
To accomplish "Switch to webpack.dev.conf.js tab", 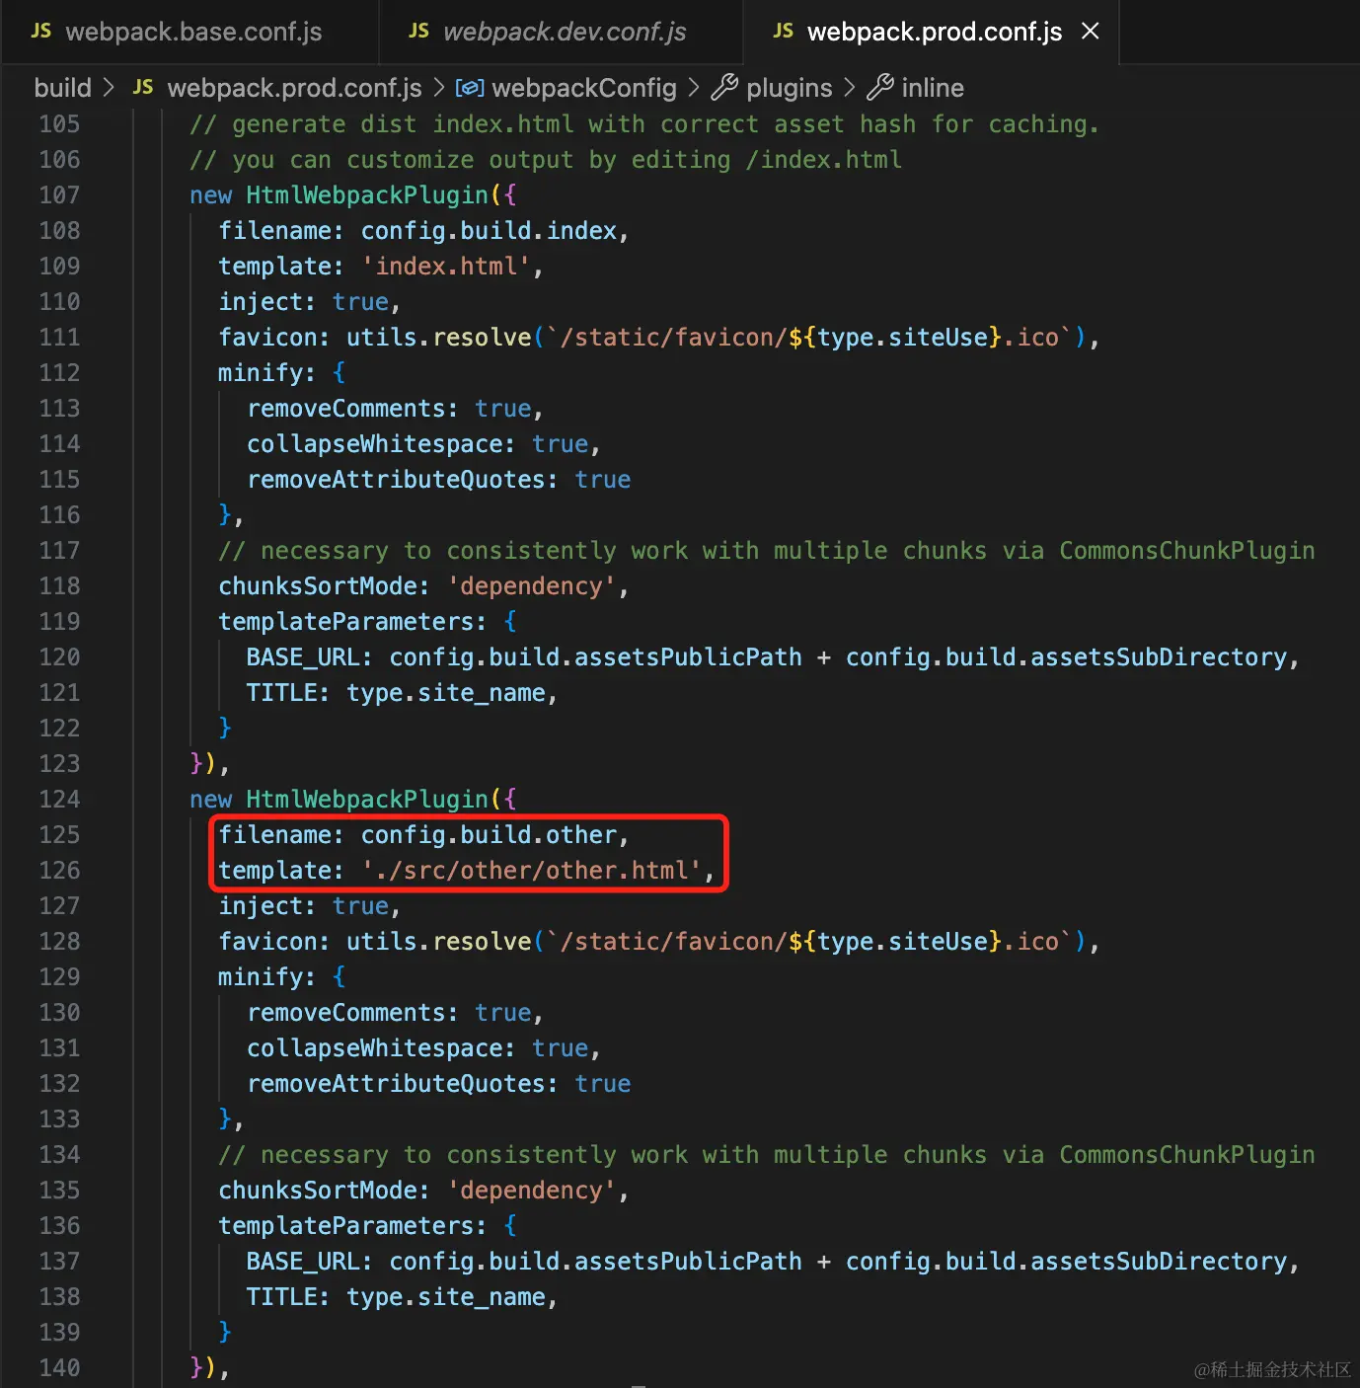I will 563,32.
